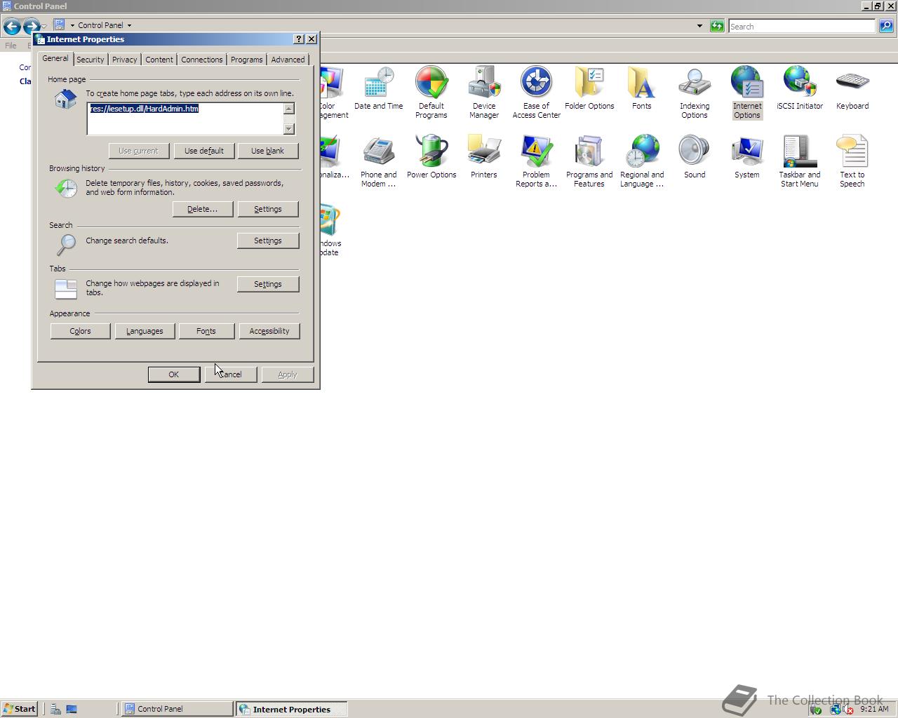Expand Control Panel breadcrumb arrow
The height and width of the screenshot is (718, 898).
[x=129, y=25]
